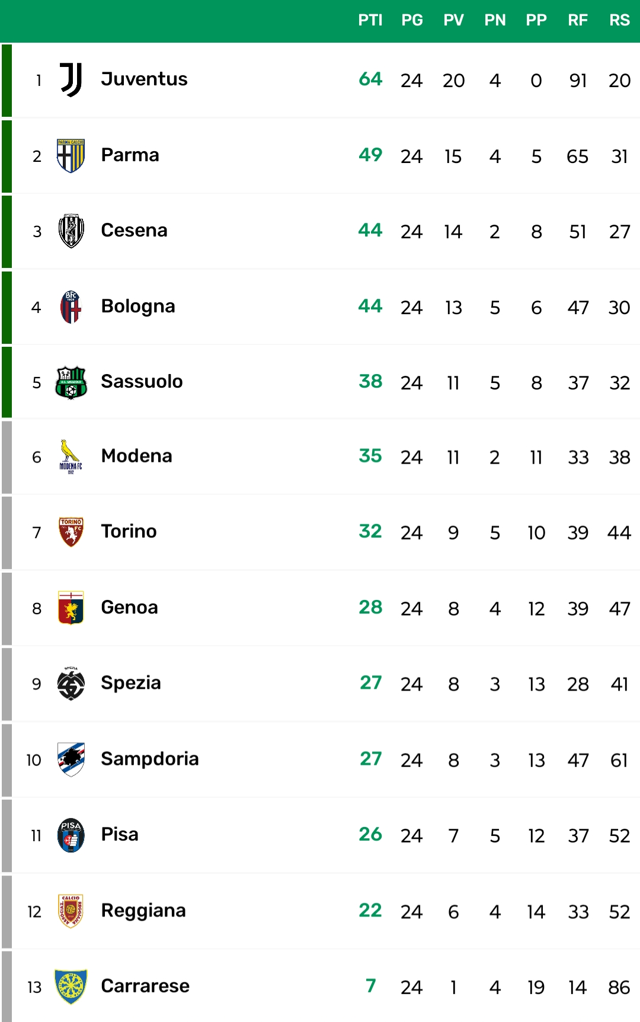Select the RS column header
Screen dimensions: 640x1022
[619, 20]
